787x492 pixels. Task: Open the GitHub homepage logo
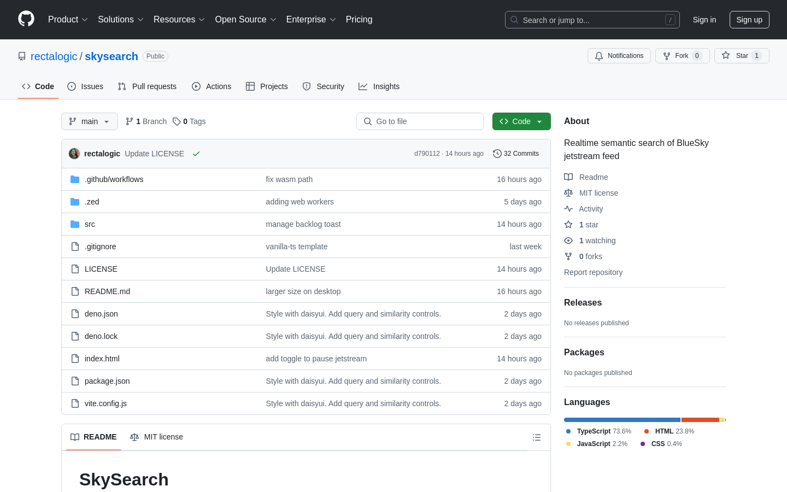coord(26,19)
